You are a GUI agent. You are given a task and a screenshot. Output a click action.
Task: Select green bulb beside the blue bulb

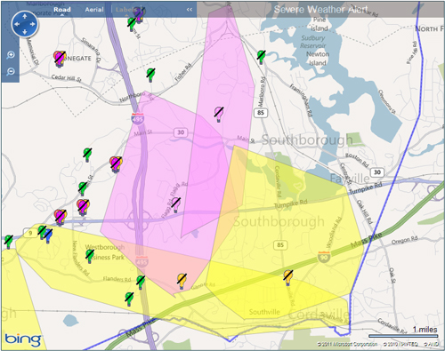pyautogui.click(x=42, y=232)
